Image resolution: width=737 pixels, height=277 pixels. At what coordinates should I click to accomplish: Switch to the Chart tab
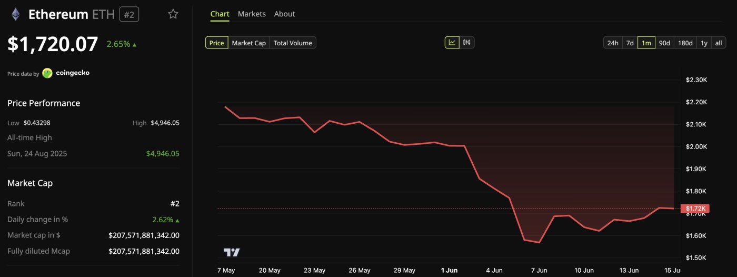click(220, 14)
